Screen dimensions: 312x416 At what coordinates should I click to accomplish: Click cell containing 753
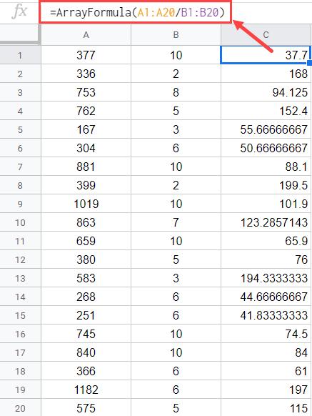(x=86, y=92)
